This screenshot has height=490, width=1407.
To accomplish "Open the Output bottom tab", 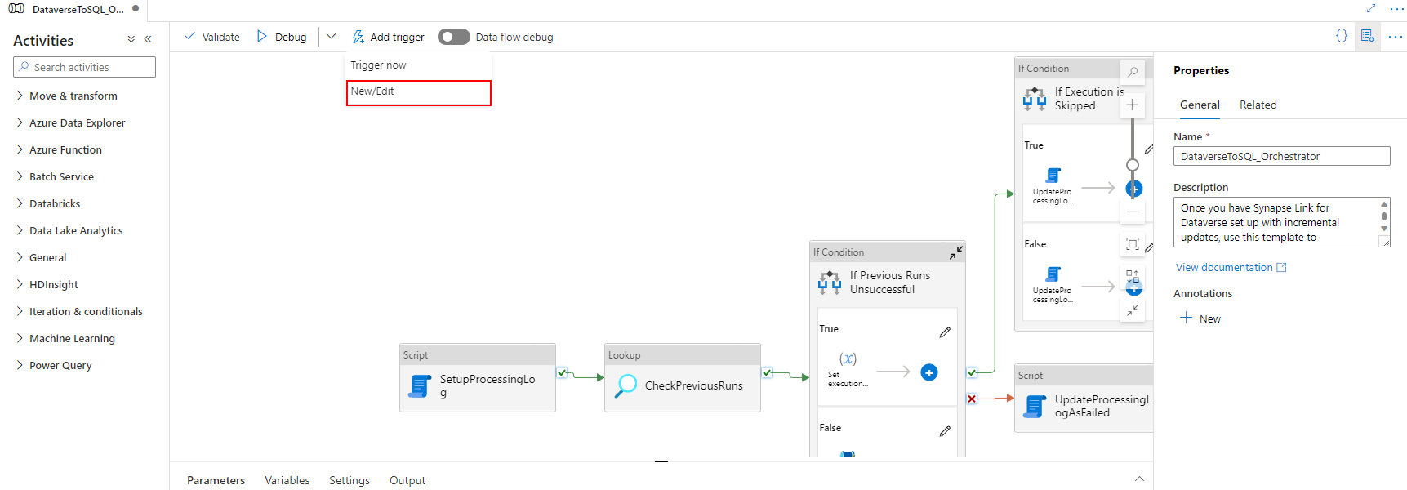I will (x=407, y=480).
